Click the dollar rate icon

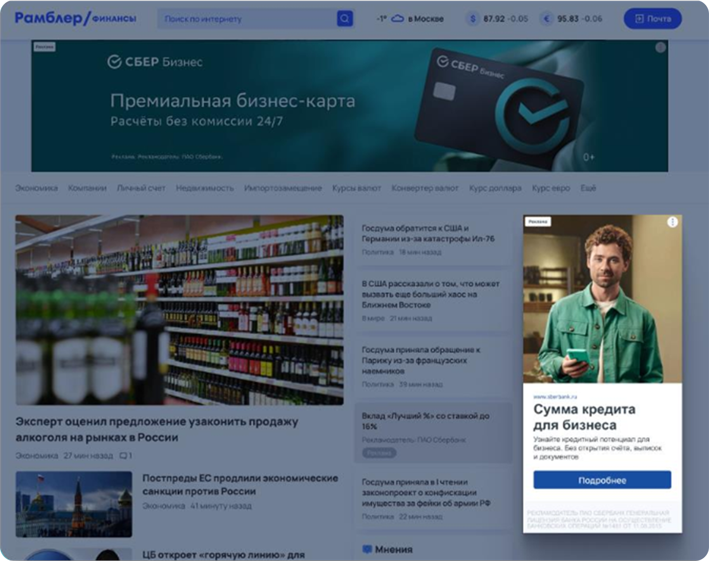473,19
